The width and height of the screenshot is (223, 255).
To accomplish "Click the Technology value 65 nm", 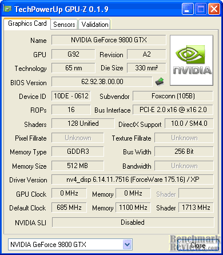I will [x=73, y=68].
